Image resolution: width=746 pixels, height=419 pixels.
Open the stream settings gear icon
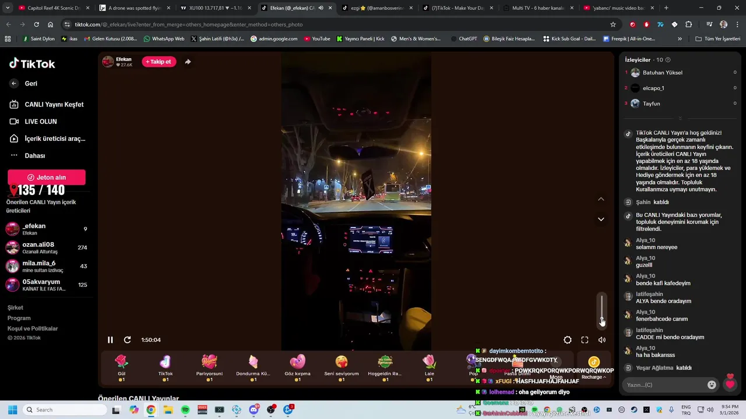point(568,340)
